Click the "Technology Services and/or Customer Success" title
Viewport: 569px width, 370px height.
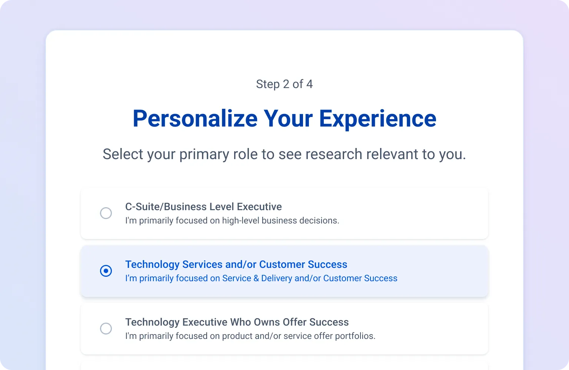pyautogui.click(x=236, y=265)
